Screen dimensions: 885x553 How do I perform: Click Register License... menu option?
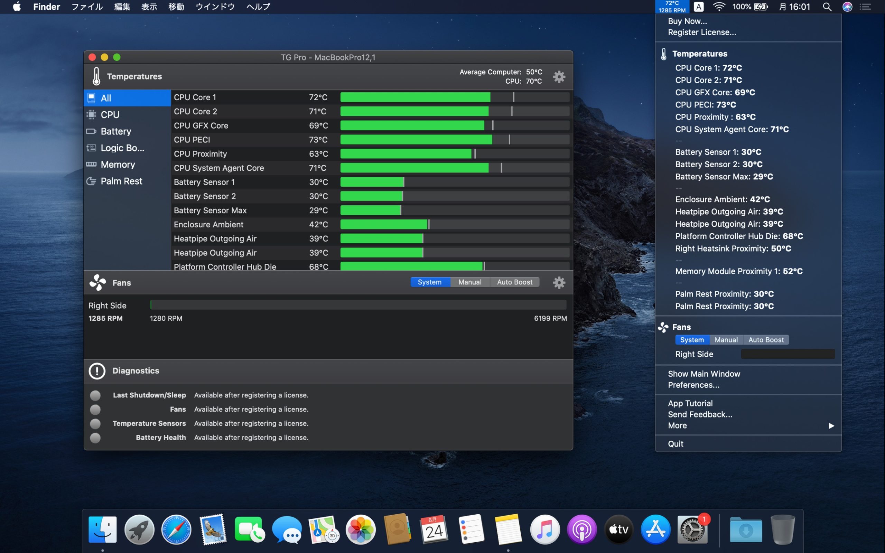click(x=701, y=32)
